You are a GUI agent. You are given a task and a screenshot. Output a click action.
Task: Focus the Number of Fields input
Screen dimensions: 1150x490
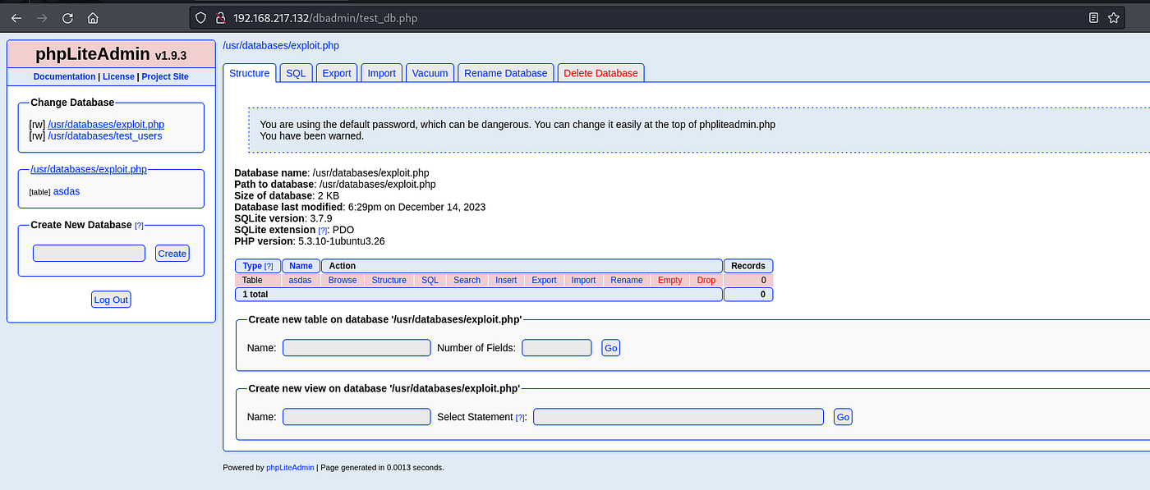tap(557, 348)
